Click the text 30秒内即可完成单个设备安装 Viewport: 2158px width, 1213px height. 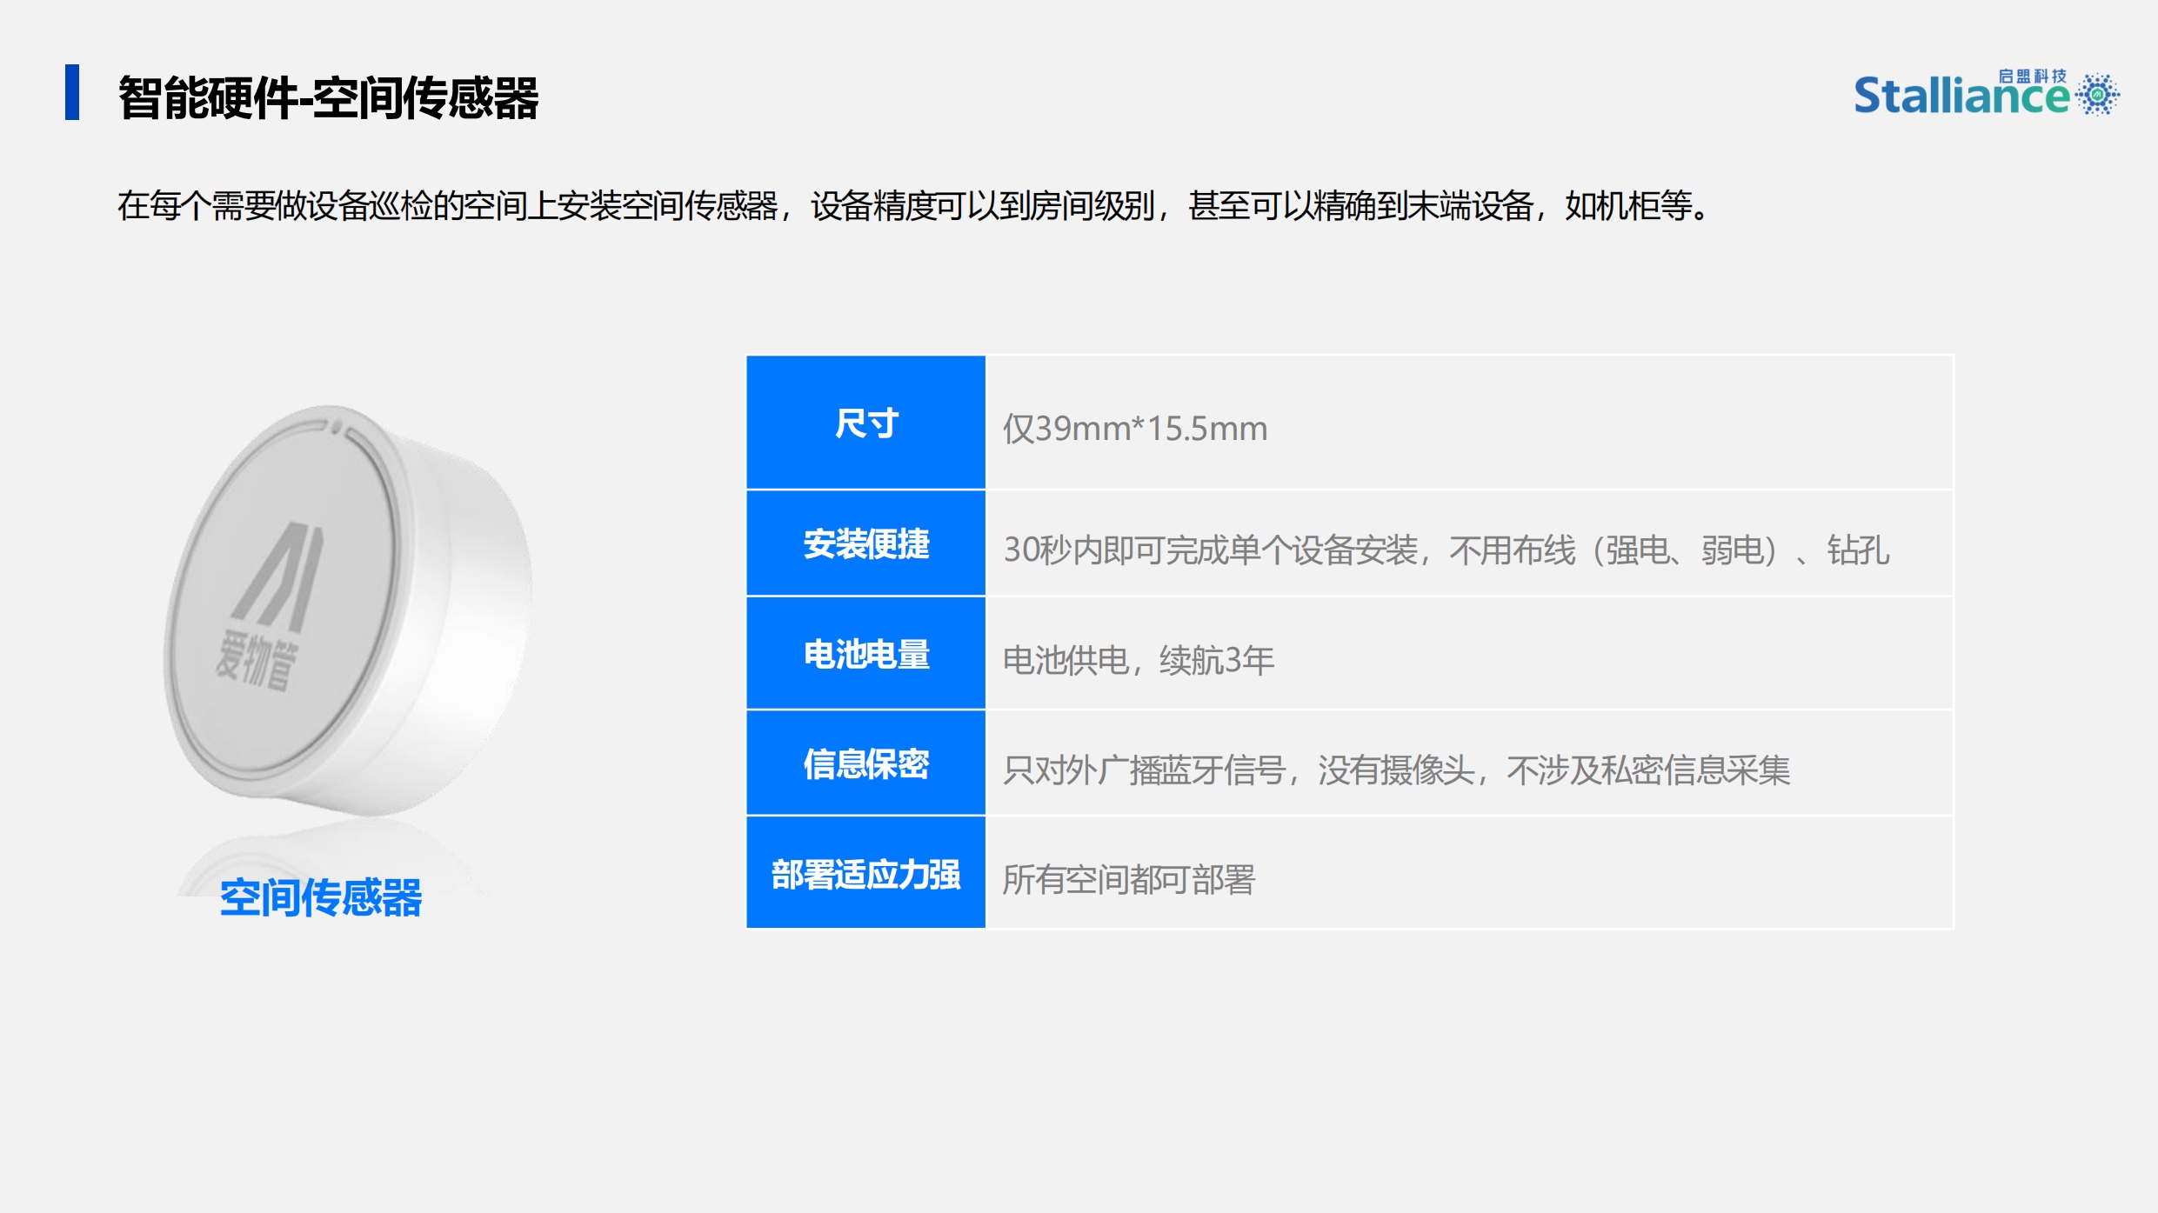(x=1211, y=550)
